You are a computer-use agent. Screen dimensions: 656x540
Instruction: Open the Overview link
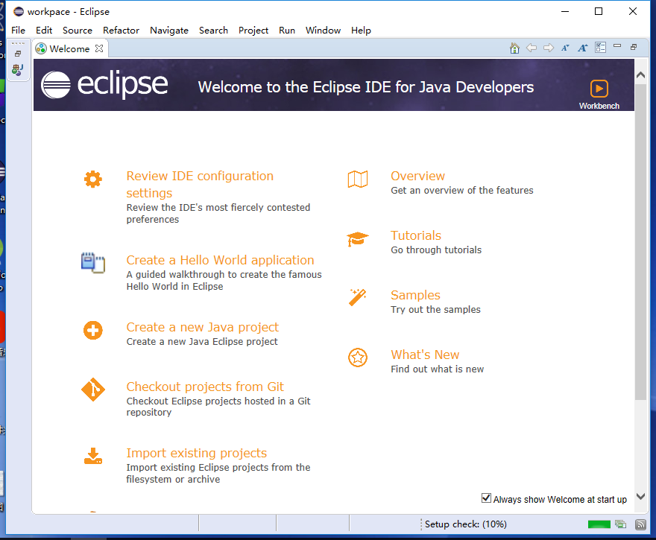[417, 176]
